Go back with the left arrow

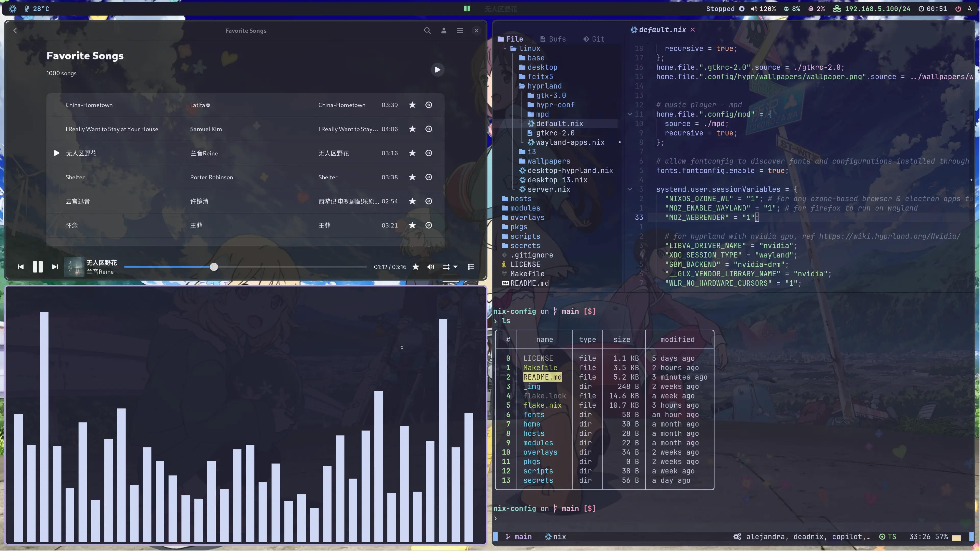[x=15, y=30]
